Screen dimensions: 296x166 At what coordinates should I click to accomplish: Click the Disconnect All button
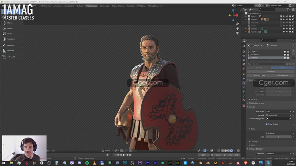tap(283, 75)
